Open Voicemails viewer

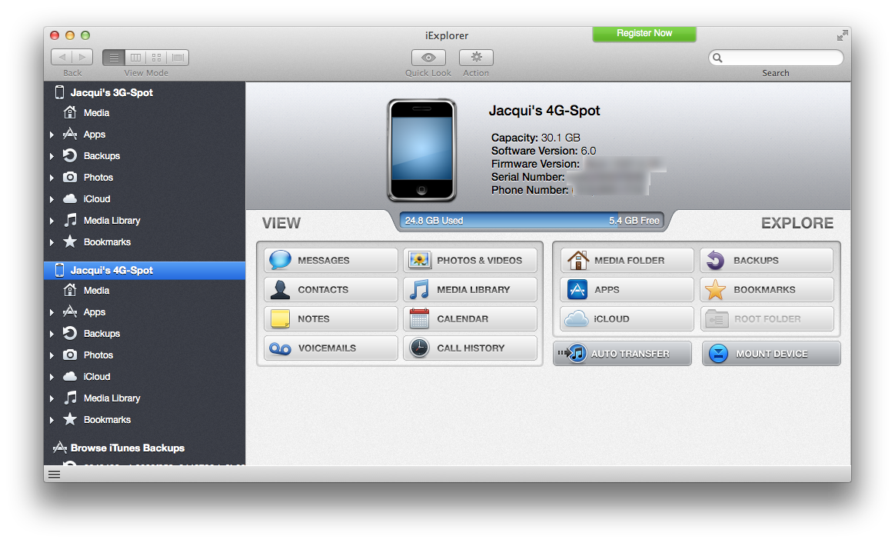[x=331, y=348]
